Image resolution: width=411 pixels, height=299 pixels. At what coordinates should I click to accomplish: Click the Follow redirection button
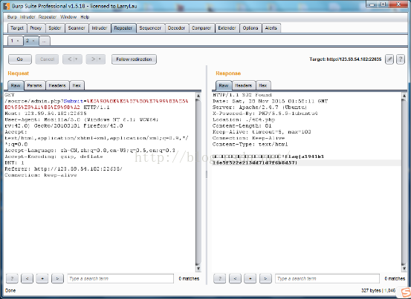coord(134,59)
